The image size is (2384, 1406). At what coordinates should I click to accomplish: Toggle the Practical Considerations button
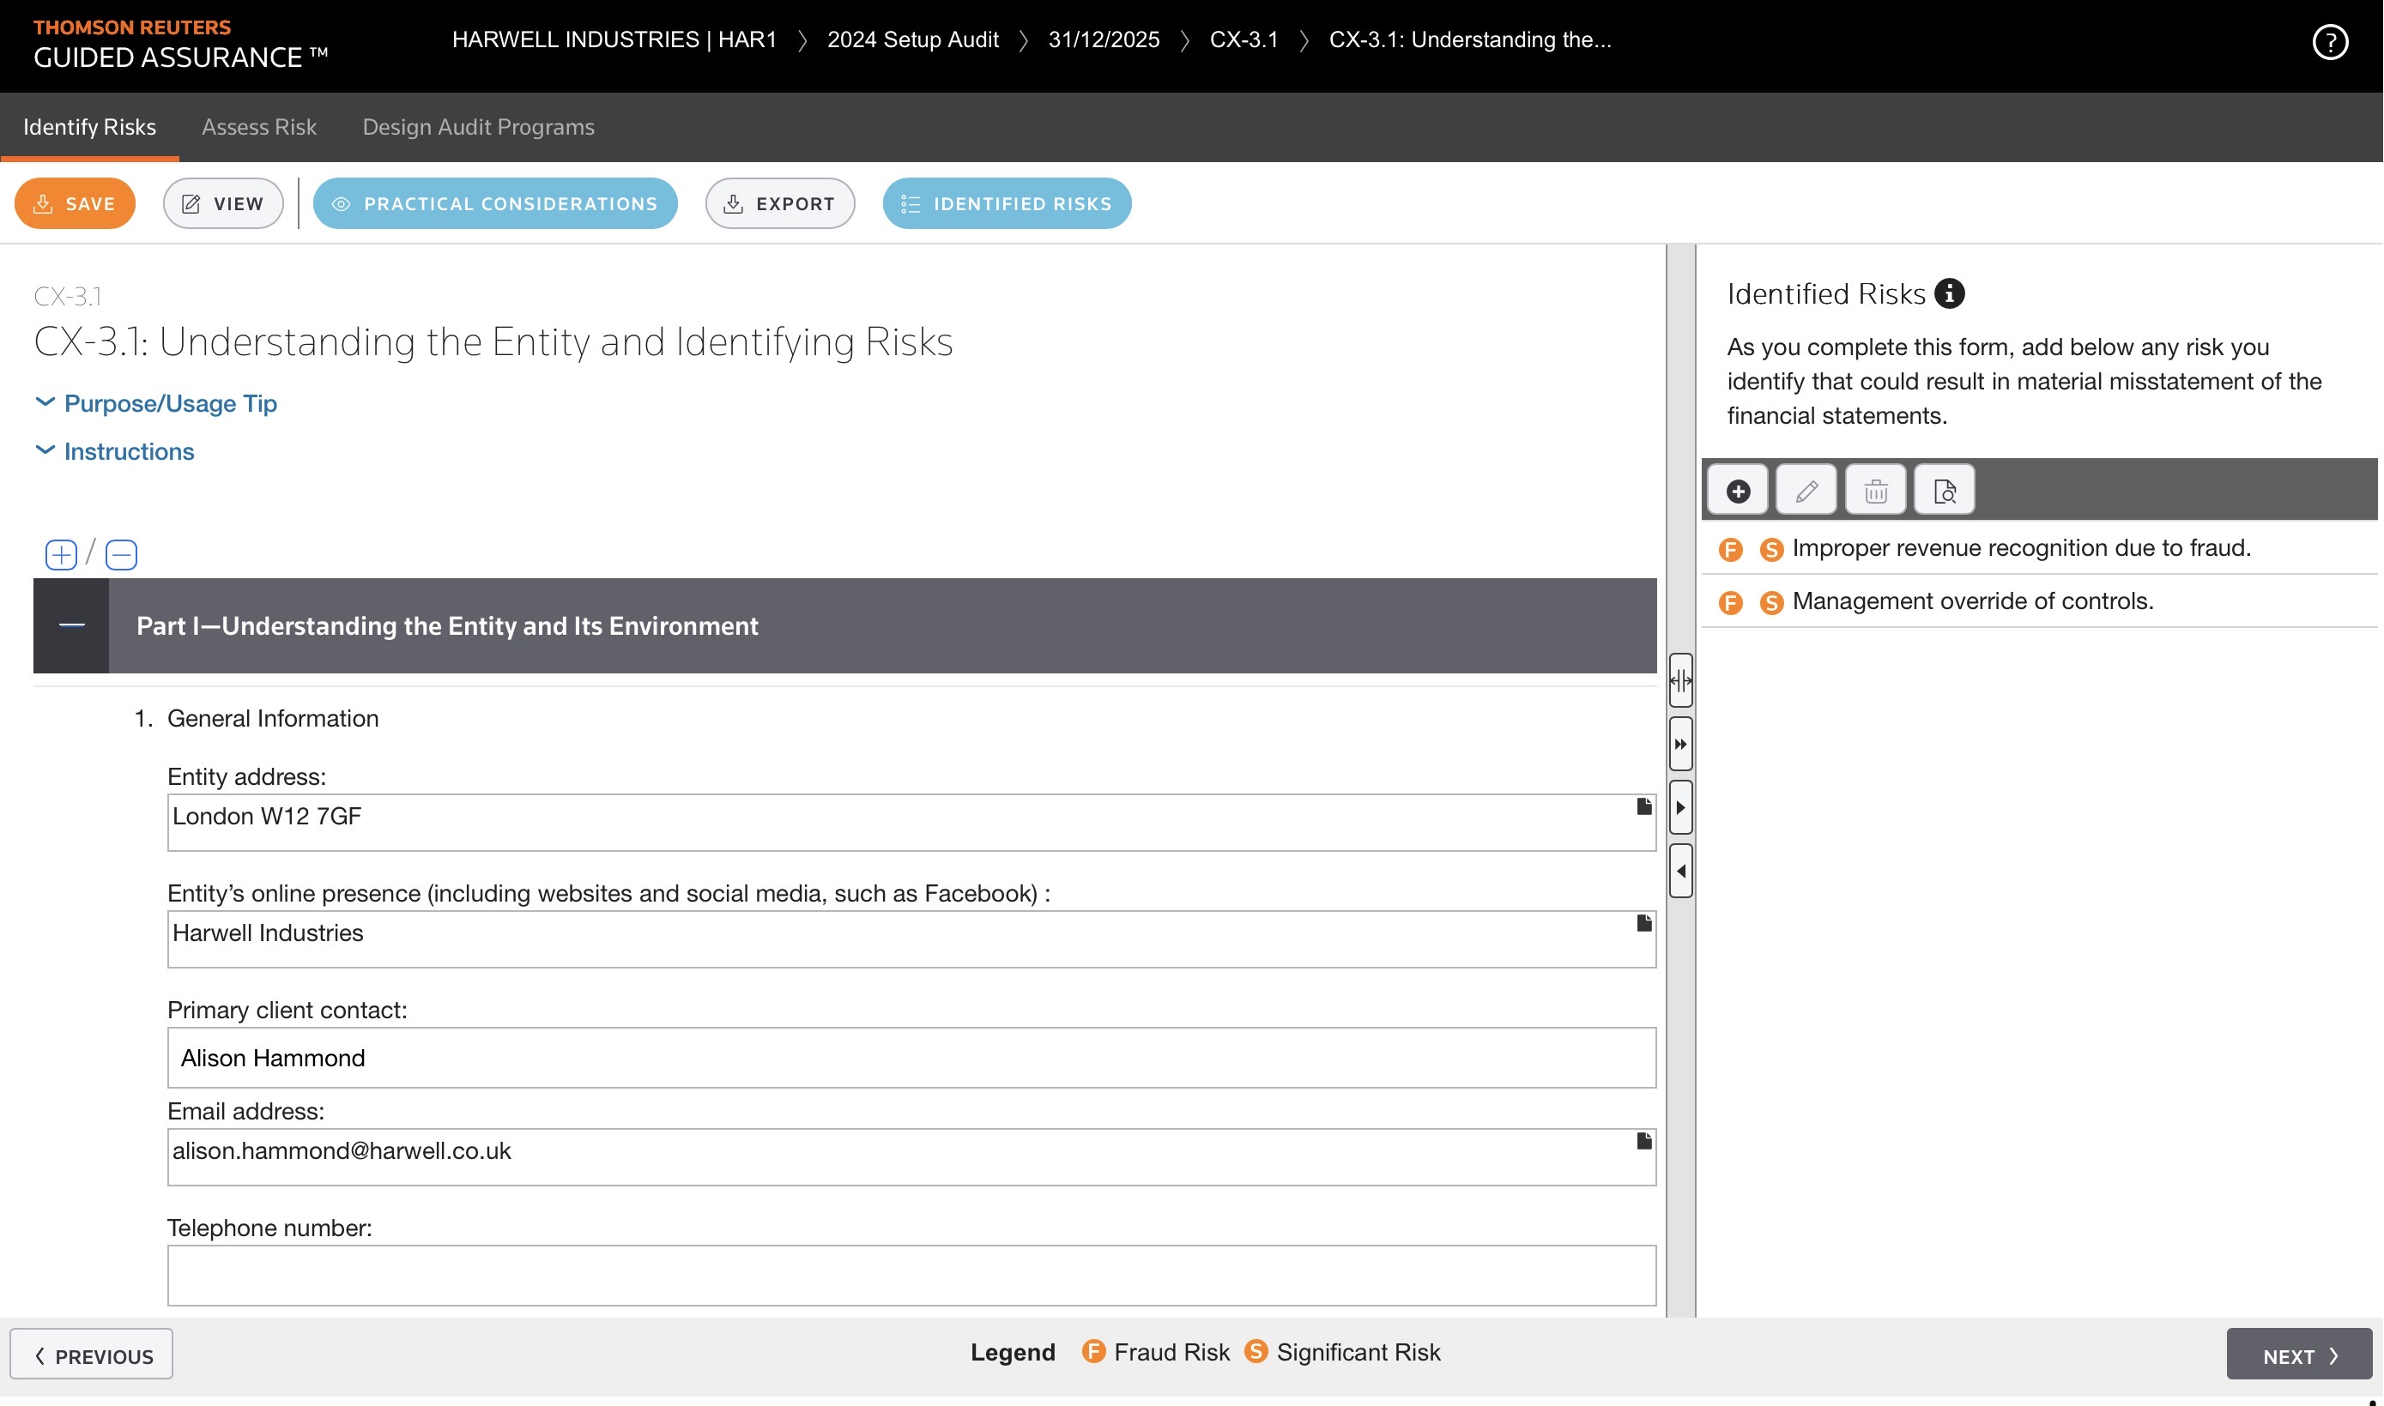pos(494,203)
